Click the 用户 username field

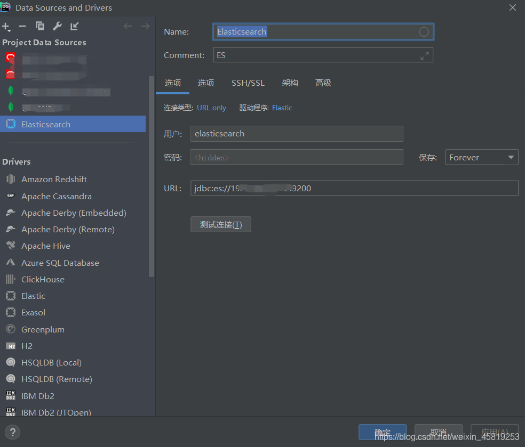[x=297, y=134]
